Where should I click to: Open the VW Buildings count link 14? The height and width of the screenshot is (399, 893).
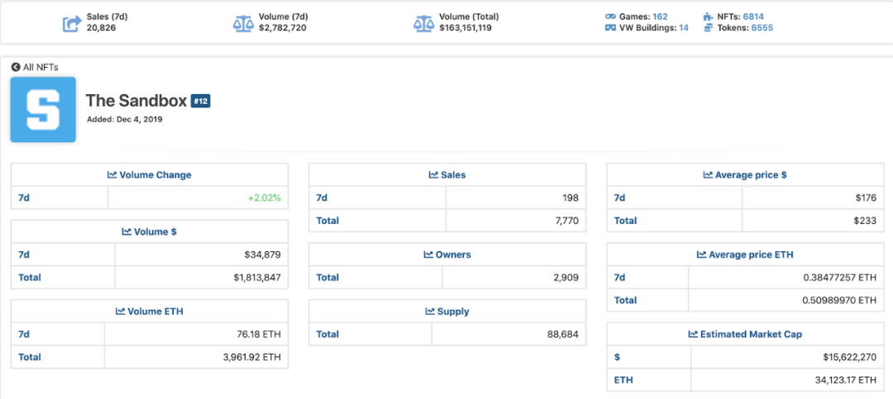tap(683, 28)
